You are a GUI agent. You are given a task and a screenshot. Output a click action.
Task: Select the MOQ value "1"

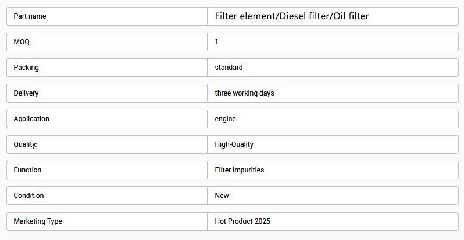click(x=217, y=42)
